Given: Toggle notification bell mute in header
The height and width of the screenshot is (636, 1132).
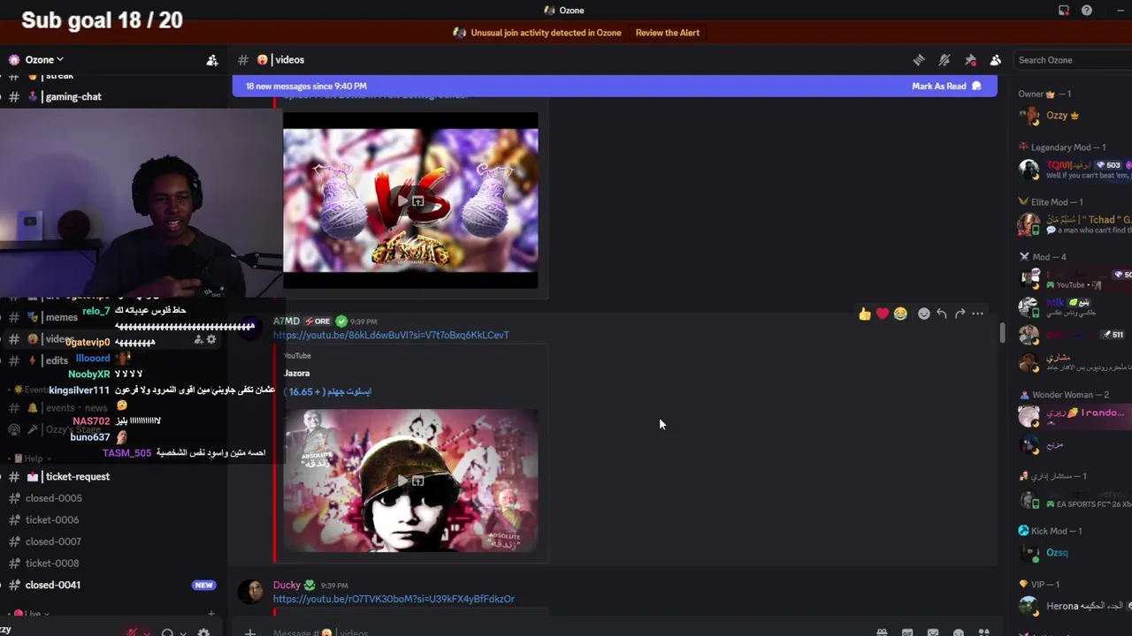Looking at the screenshot, I should [x=945, y=60].
